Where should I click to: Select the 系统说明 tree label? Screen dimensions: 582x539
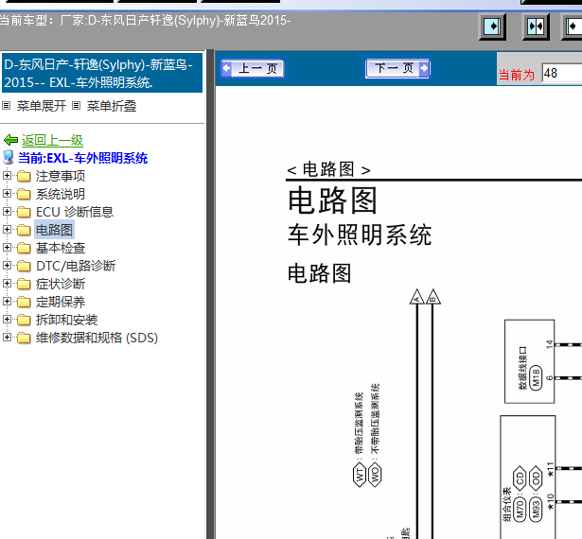click(61, 194)
